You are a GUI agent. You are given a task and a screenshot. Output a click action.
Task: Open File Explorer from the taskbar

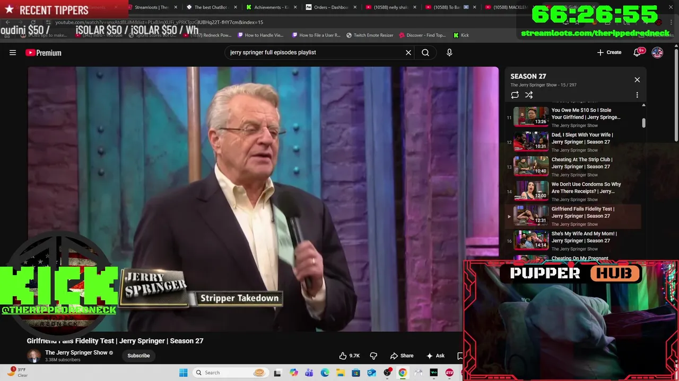340,373
